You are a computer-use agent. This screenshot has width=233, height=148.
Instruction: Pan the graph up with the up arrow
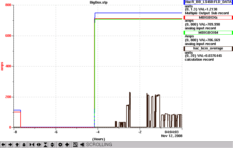click(x=17, y=145)
